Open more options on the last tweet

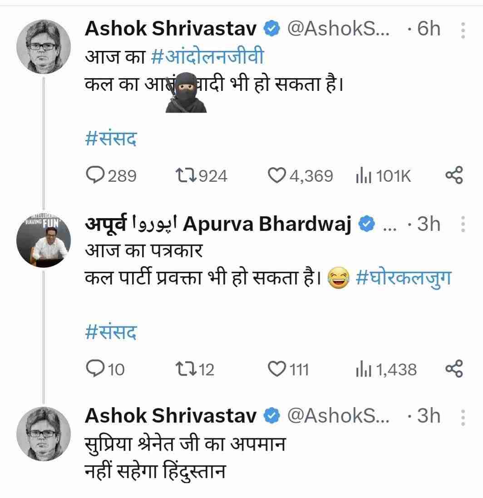click(463, 417)
